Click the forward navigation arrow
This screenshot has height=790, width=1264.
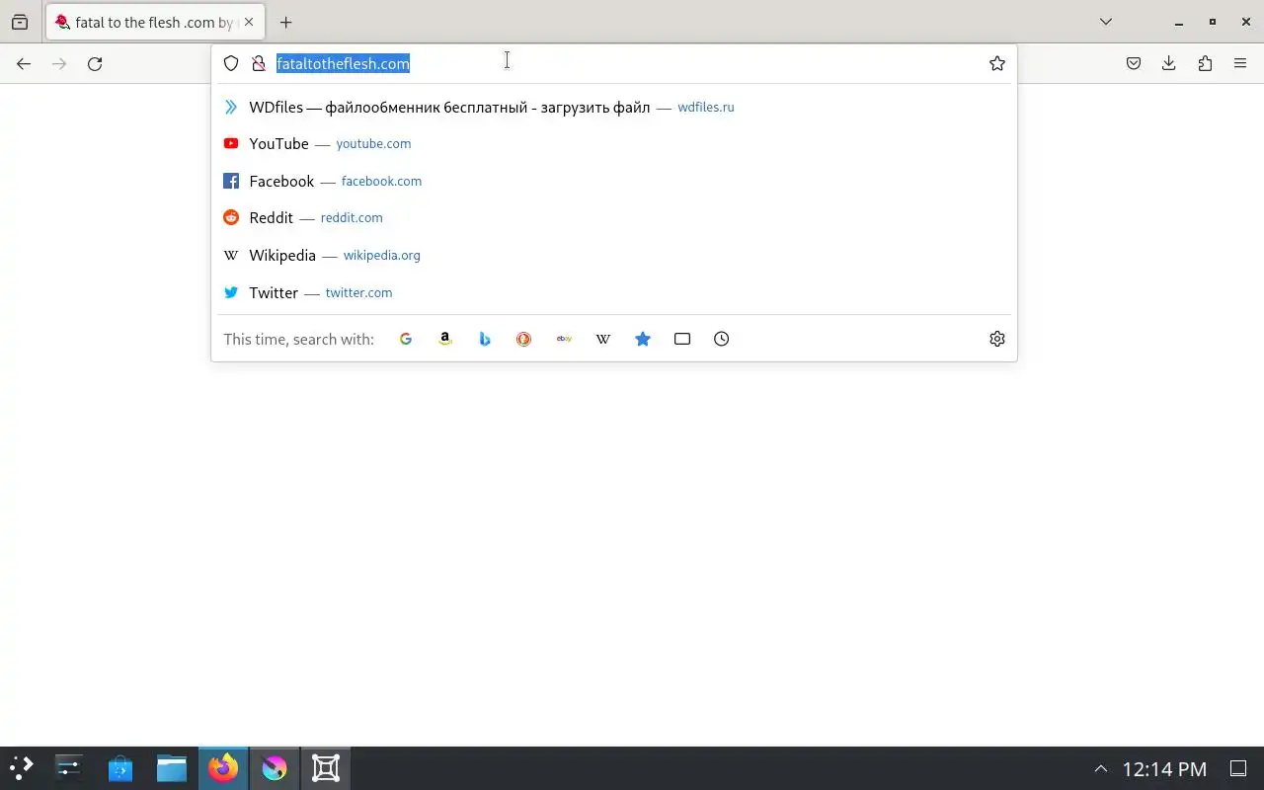[x=59, y=63]
